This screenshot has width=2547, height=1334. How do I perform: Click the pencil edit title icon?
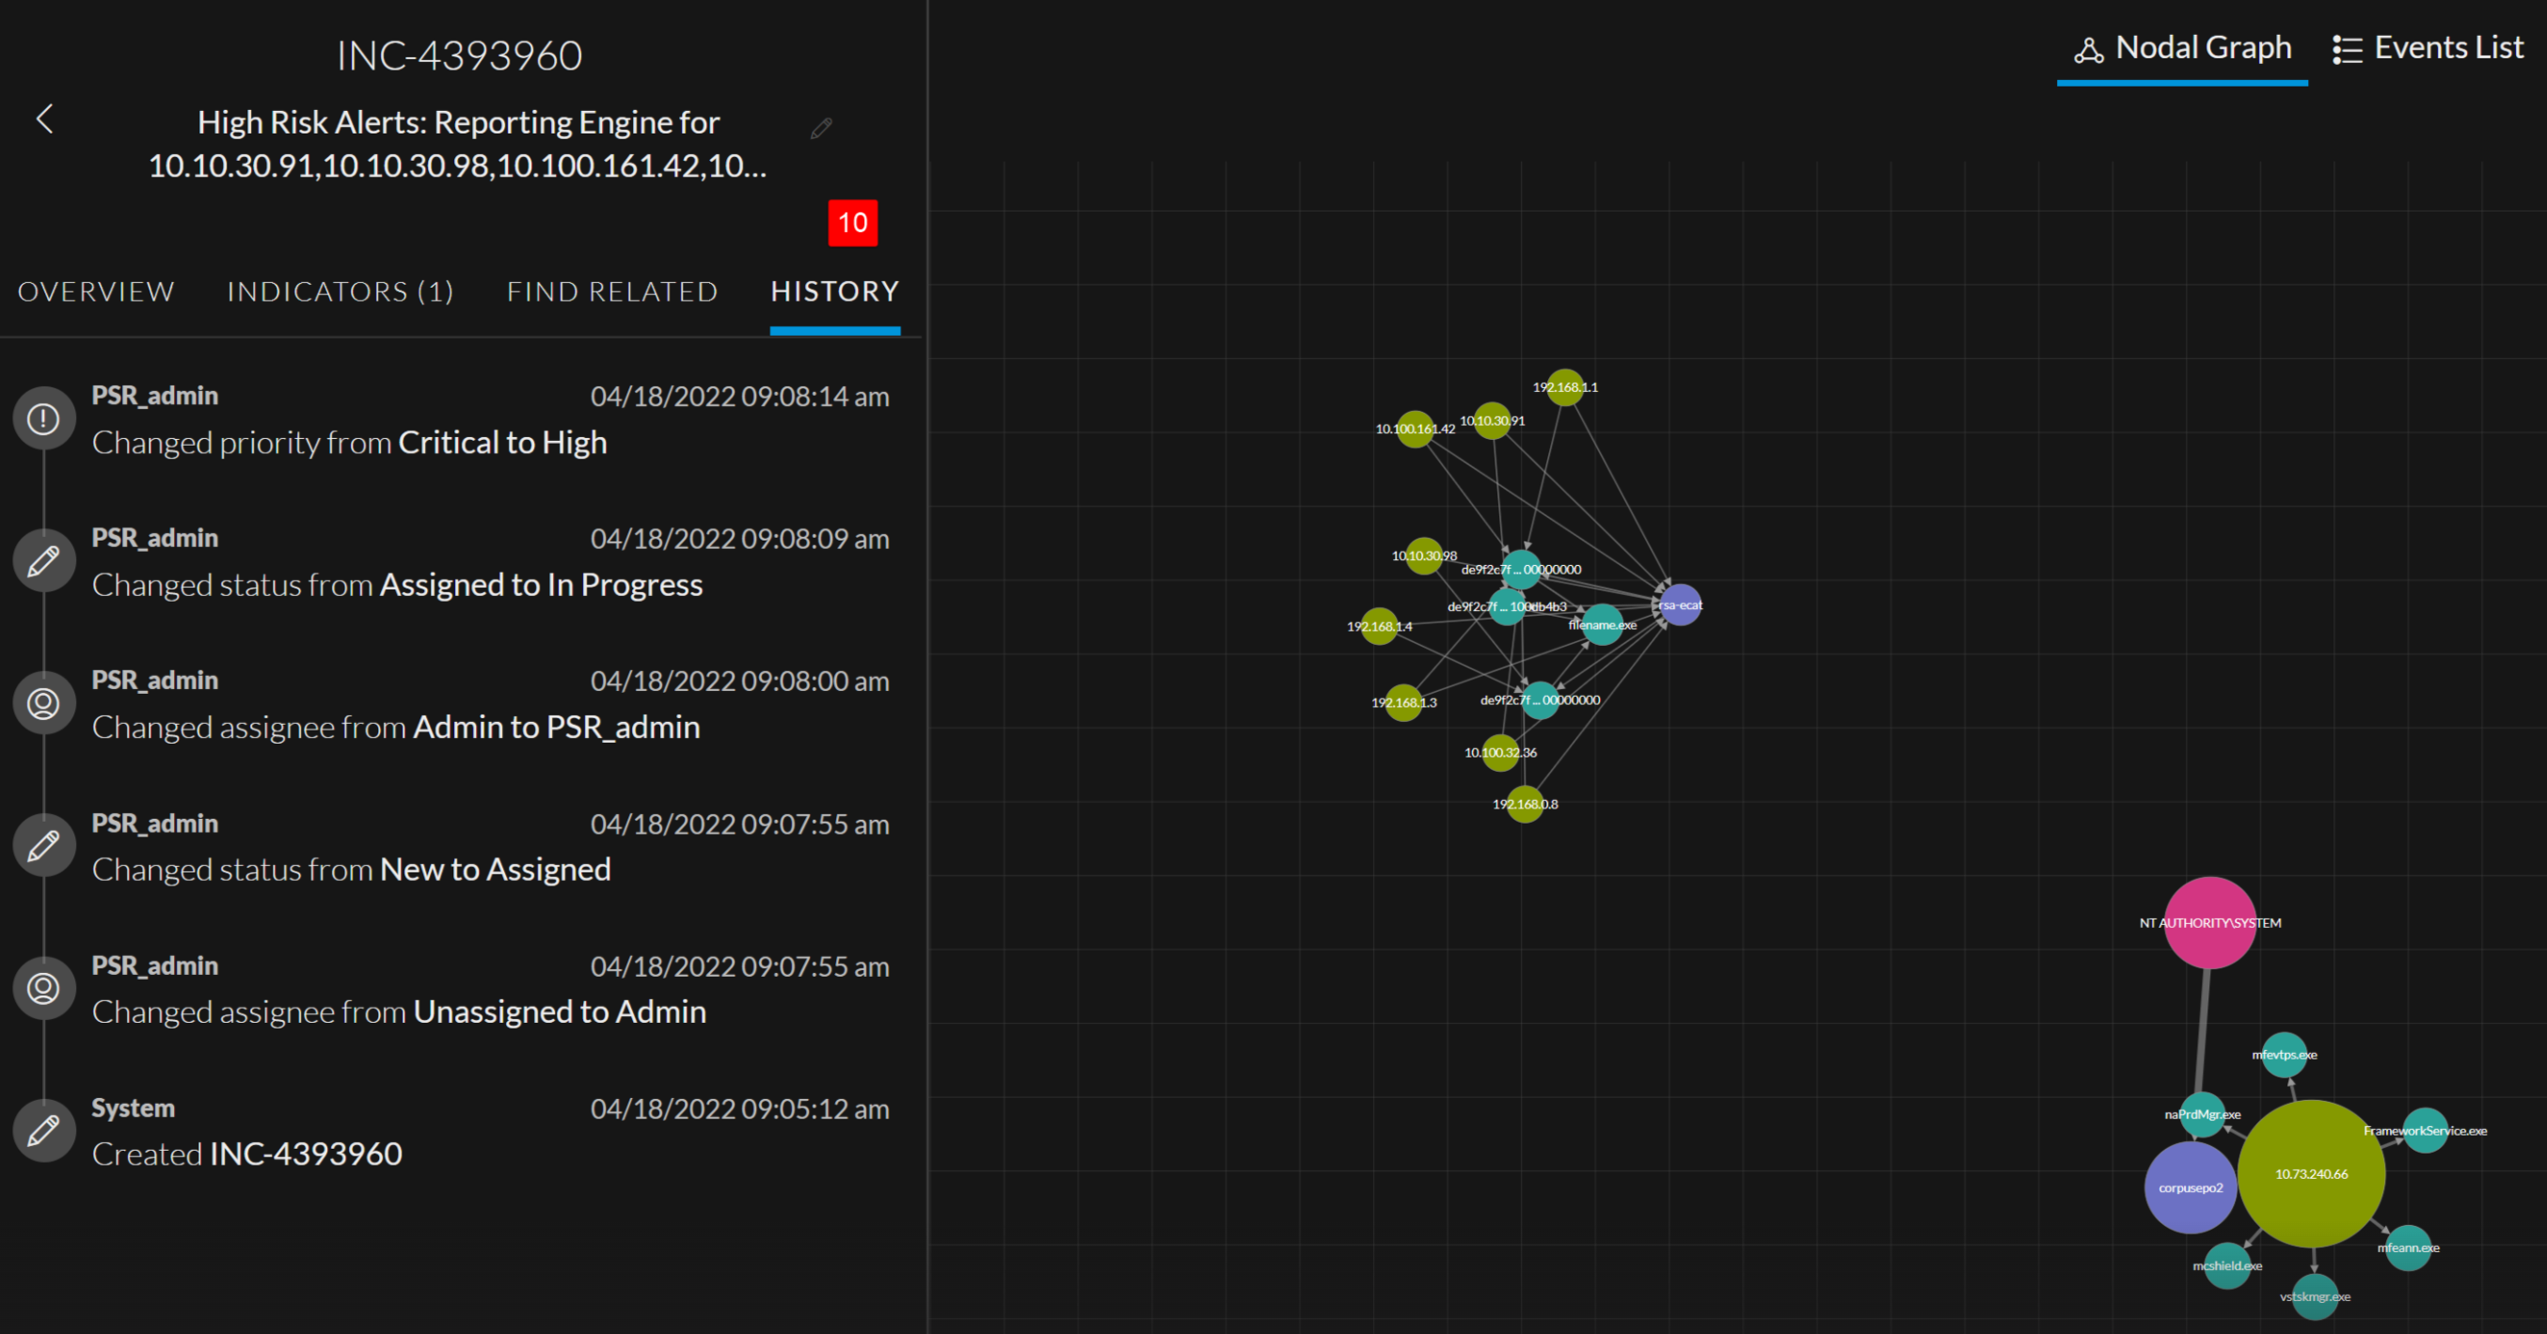[x=821, y=129]
